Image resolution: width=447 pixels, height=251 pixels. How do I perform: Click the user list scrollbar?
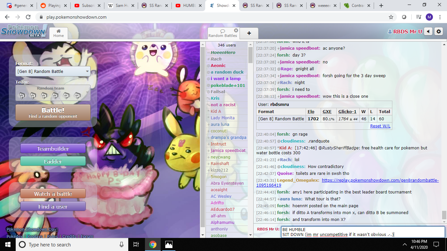[250, 55]
